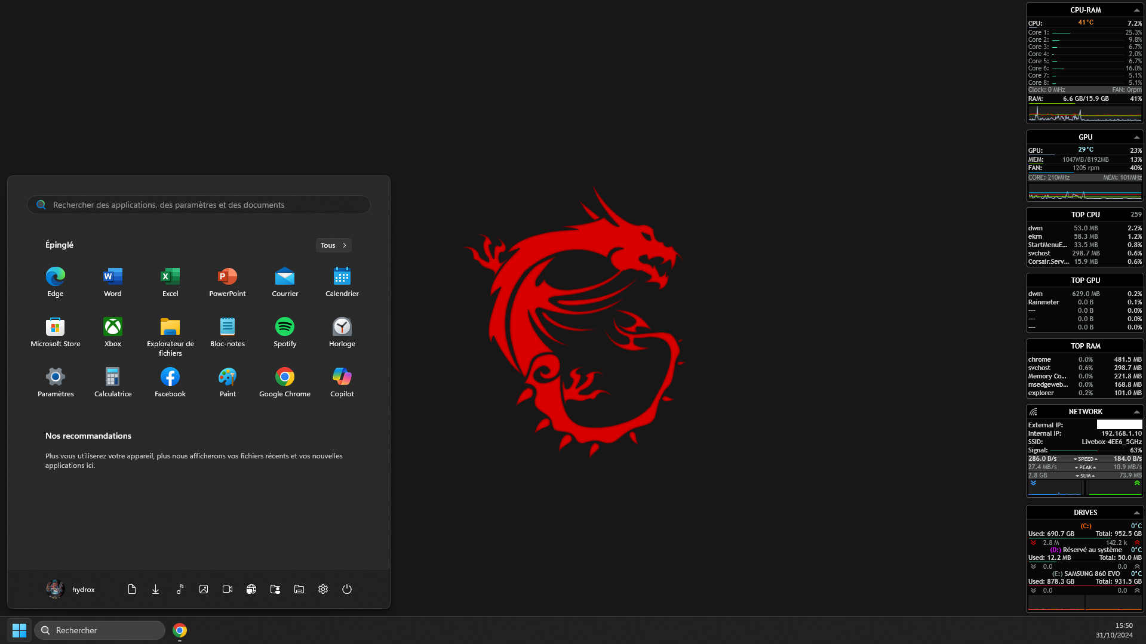Screen dimensions: 1146x644
Task: Click the chrome row in TOP RAM
Action: tap(1085, 359)
